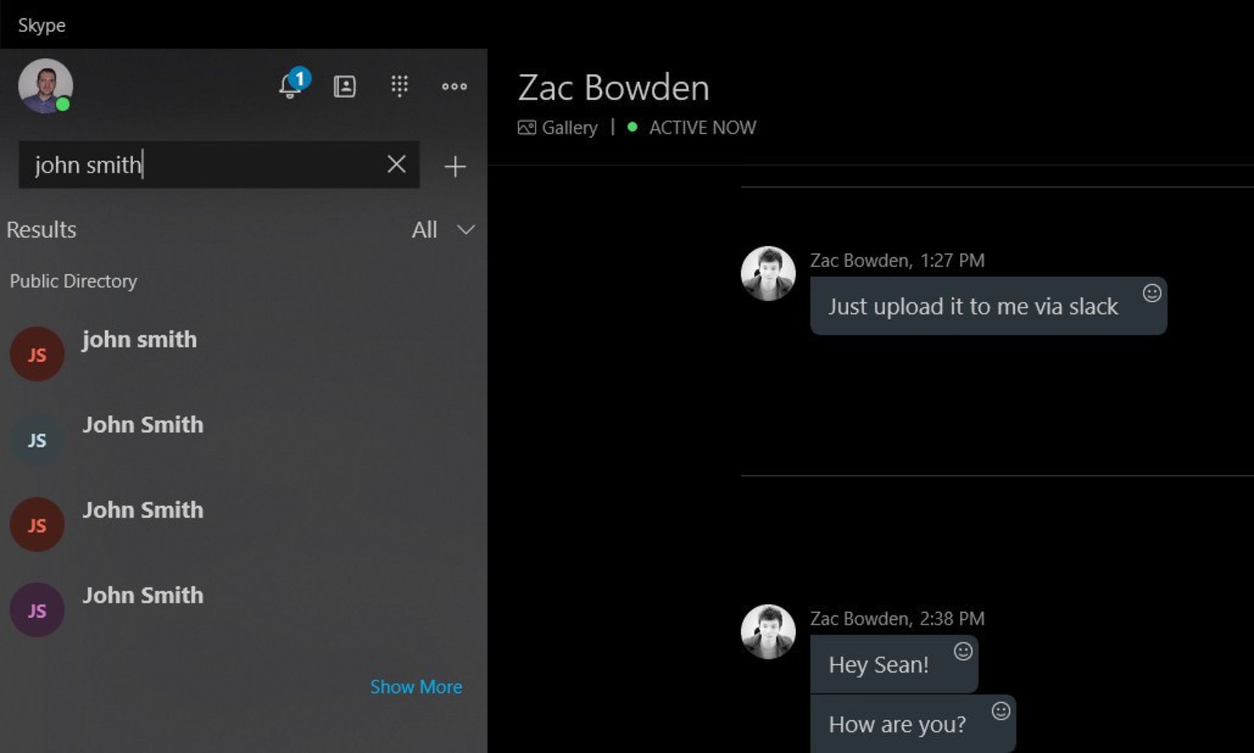Image resolution: width=1254 pixels, height=753 pixels.
Task: Open the Gallery link under Zac Bowden
Action: pos(558,127)
